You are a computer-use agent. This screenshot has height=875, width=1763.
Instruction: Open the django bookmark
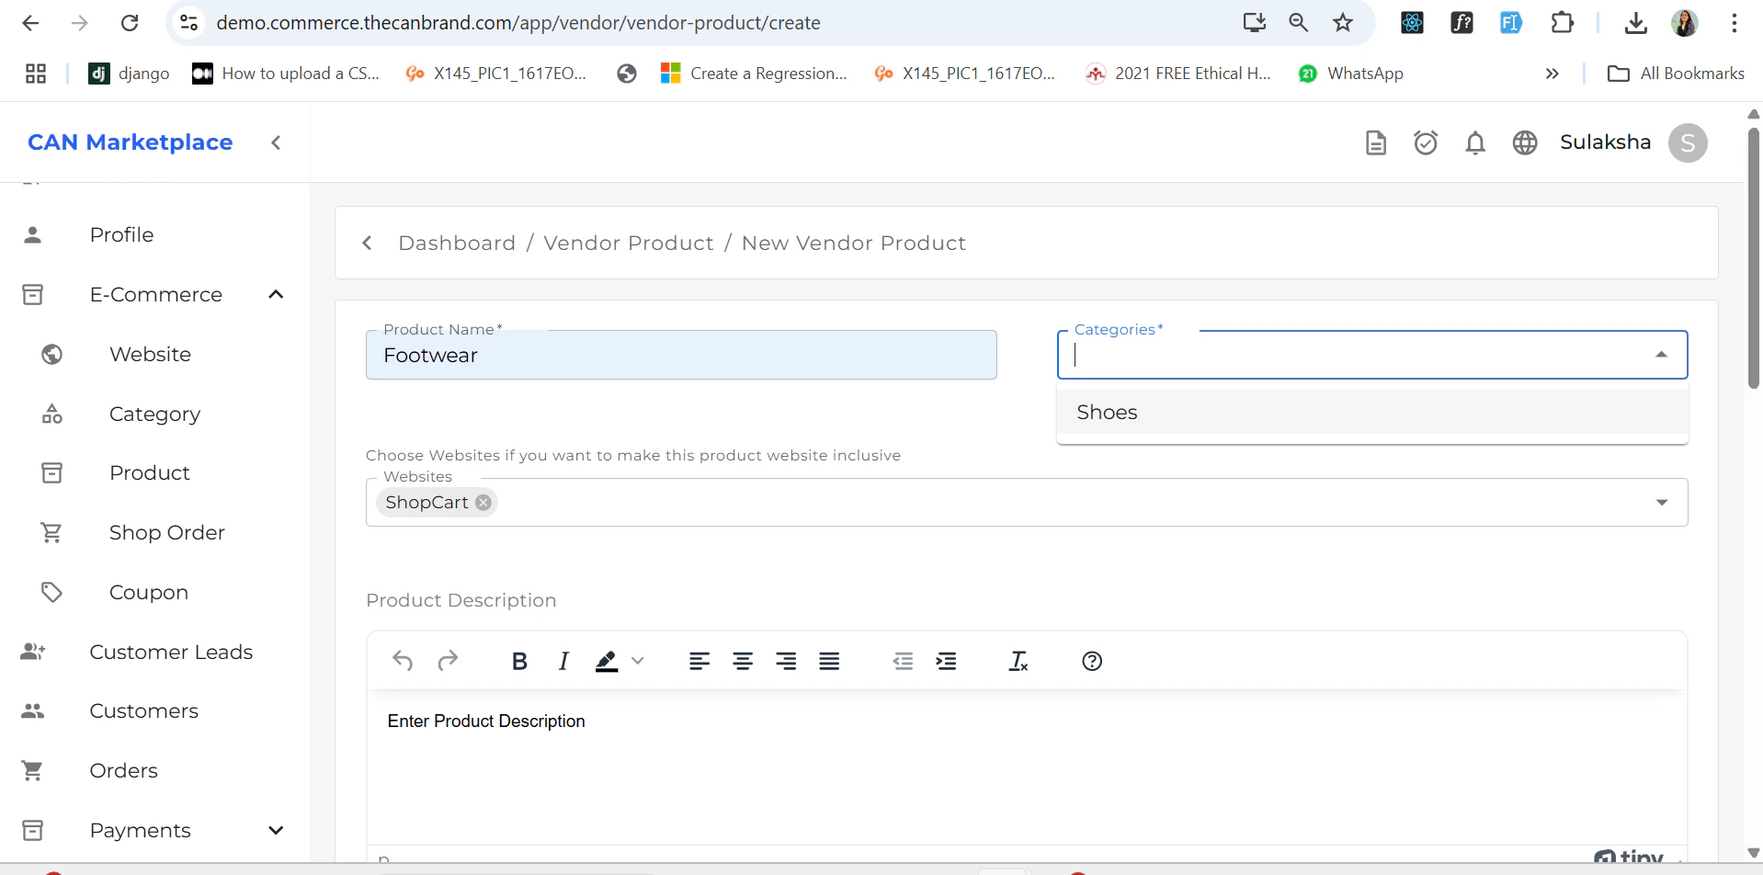tap(129, 74)
